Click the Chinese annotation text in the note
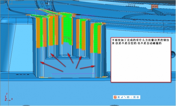176x106 pixels. coord(140,42)
